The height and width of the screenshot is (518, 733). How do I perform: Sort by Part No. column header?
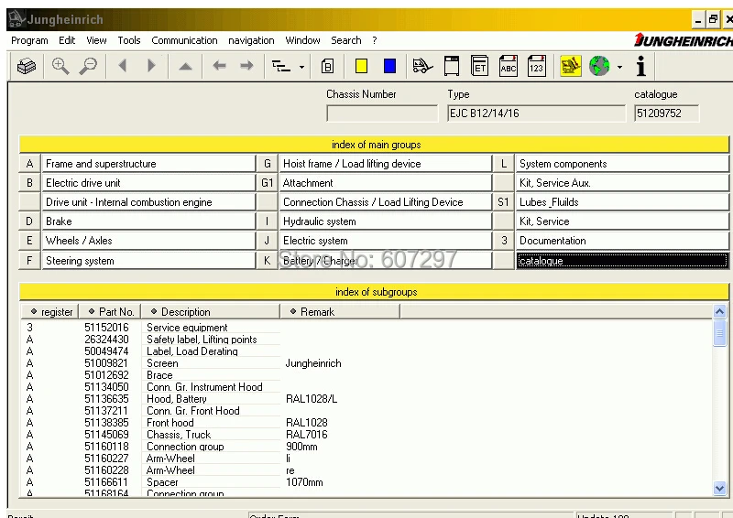(x=110, y=311)
